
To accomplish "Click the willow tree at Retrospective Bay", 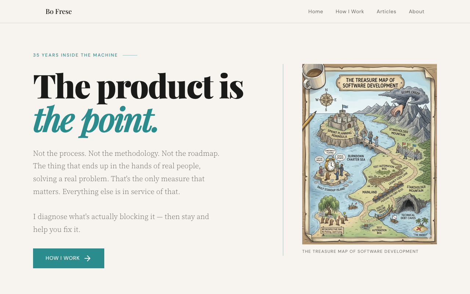I will tap(328, 205).
